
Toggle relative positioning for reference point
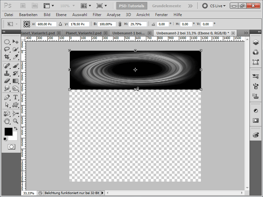[x=60, y=24]
